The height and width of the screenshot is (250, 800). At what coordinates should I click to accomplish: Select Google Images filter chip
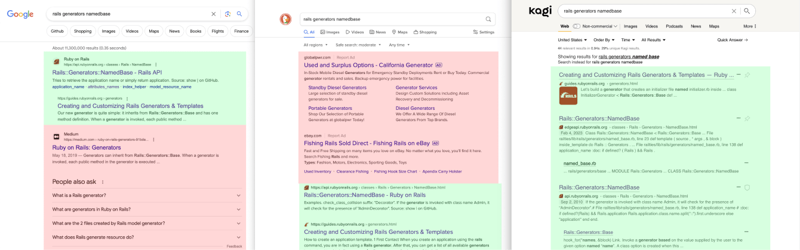(109, 31)
